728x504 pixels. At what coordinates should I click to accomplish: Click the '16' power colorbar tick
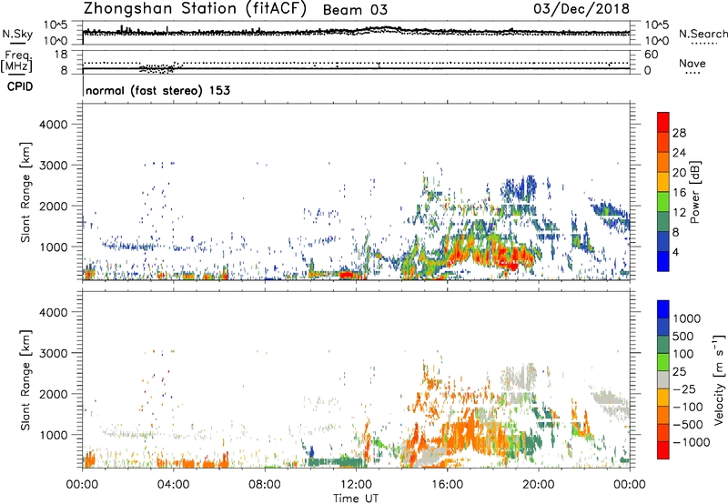click(679, 193)
